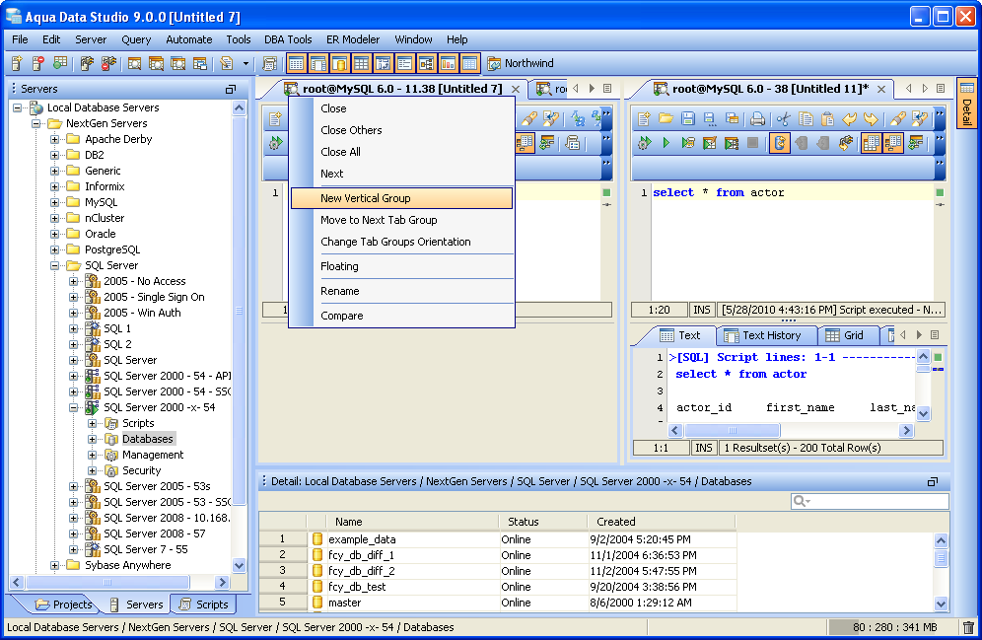The height and width of the screenshot is (640, 982).
Task: Expand the Apache Derby folder
Action: [55, 139]
